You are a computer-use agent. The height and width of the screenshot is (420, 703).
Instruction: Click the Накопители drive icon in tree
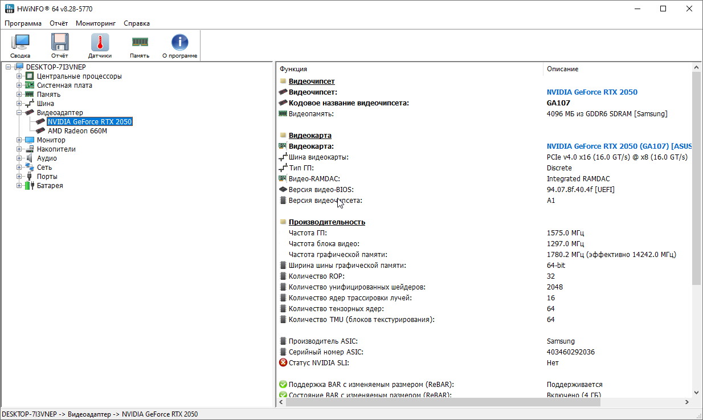click(30, 149)
